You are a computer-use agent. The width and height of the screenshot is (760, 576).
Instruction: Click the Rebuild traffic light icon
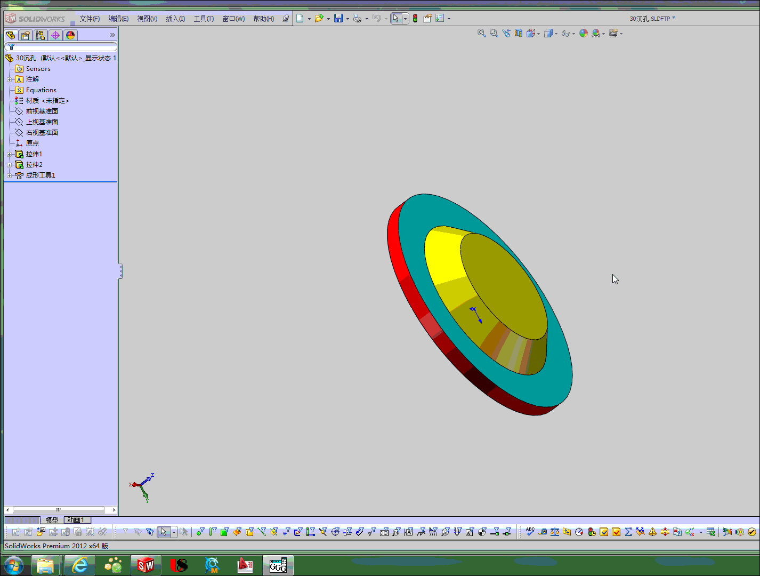415,19
